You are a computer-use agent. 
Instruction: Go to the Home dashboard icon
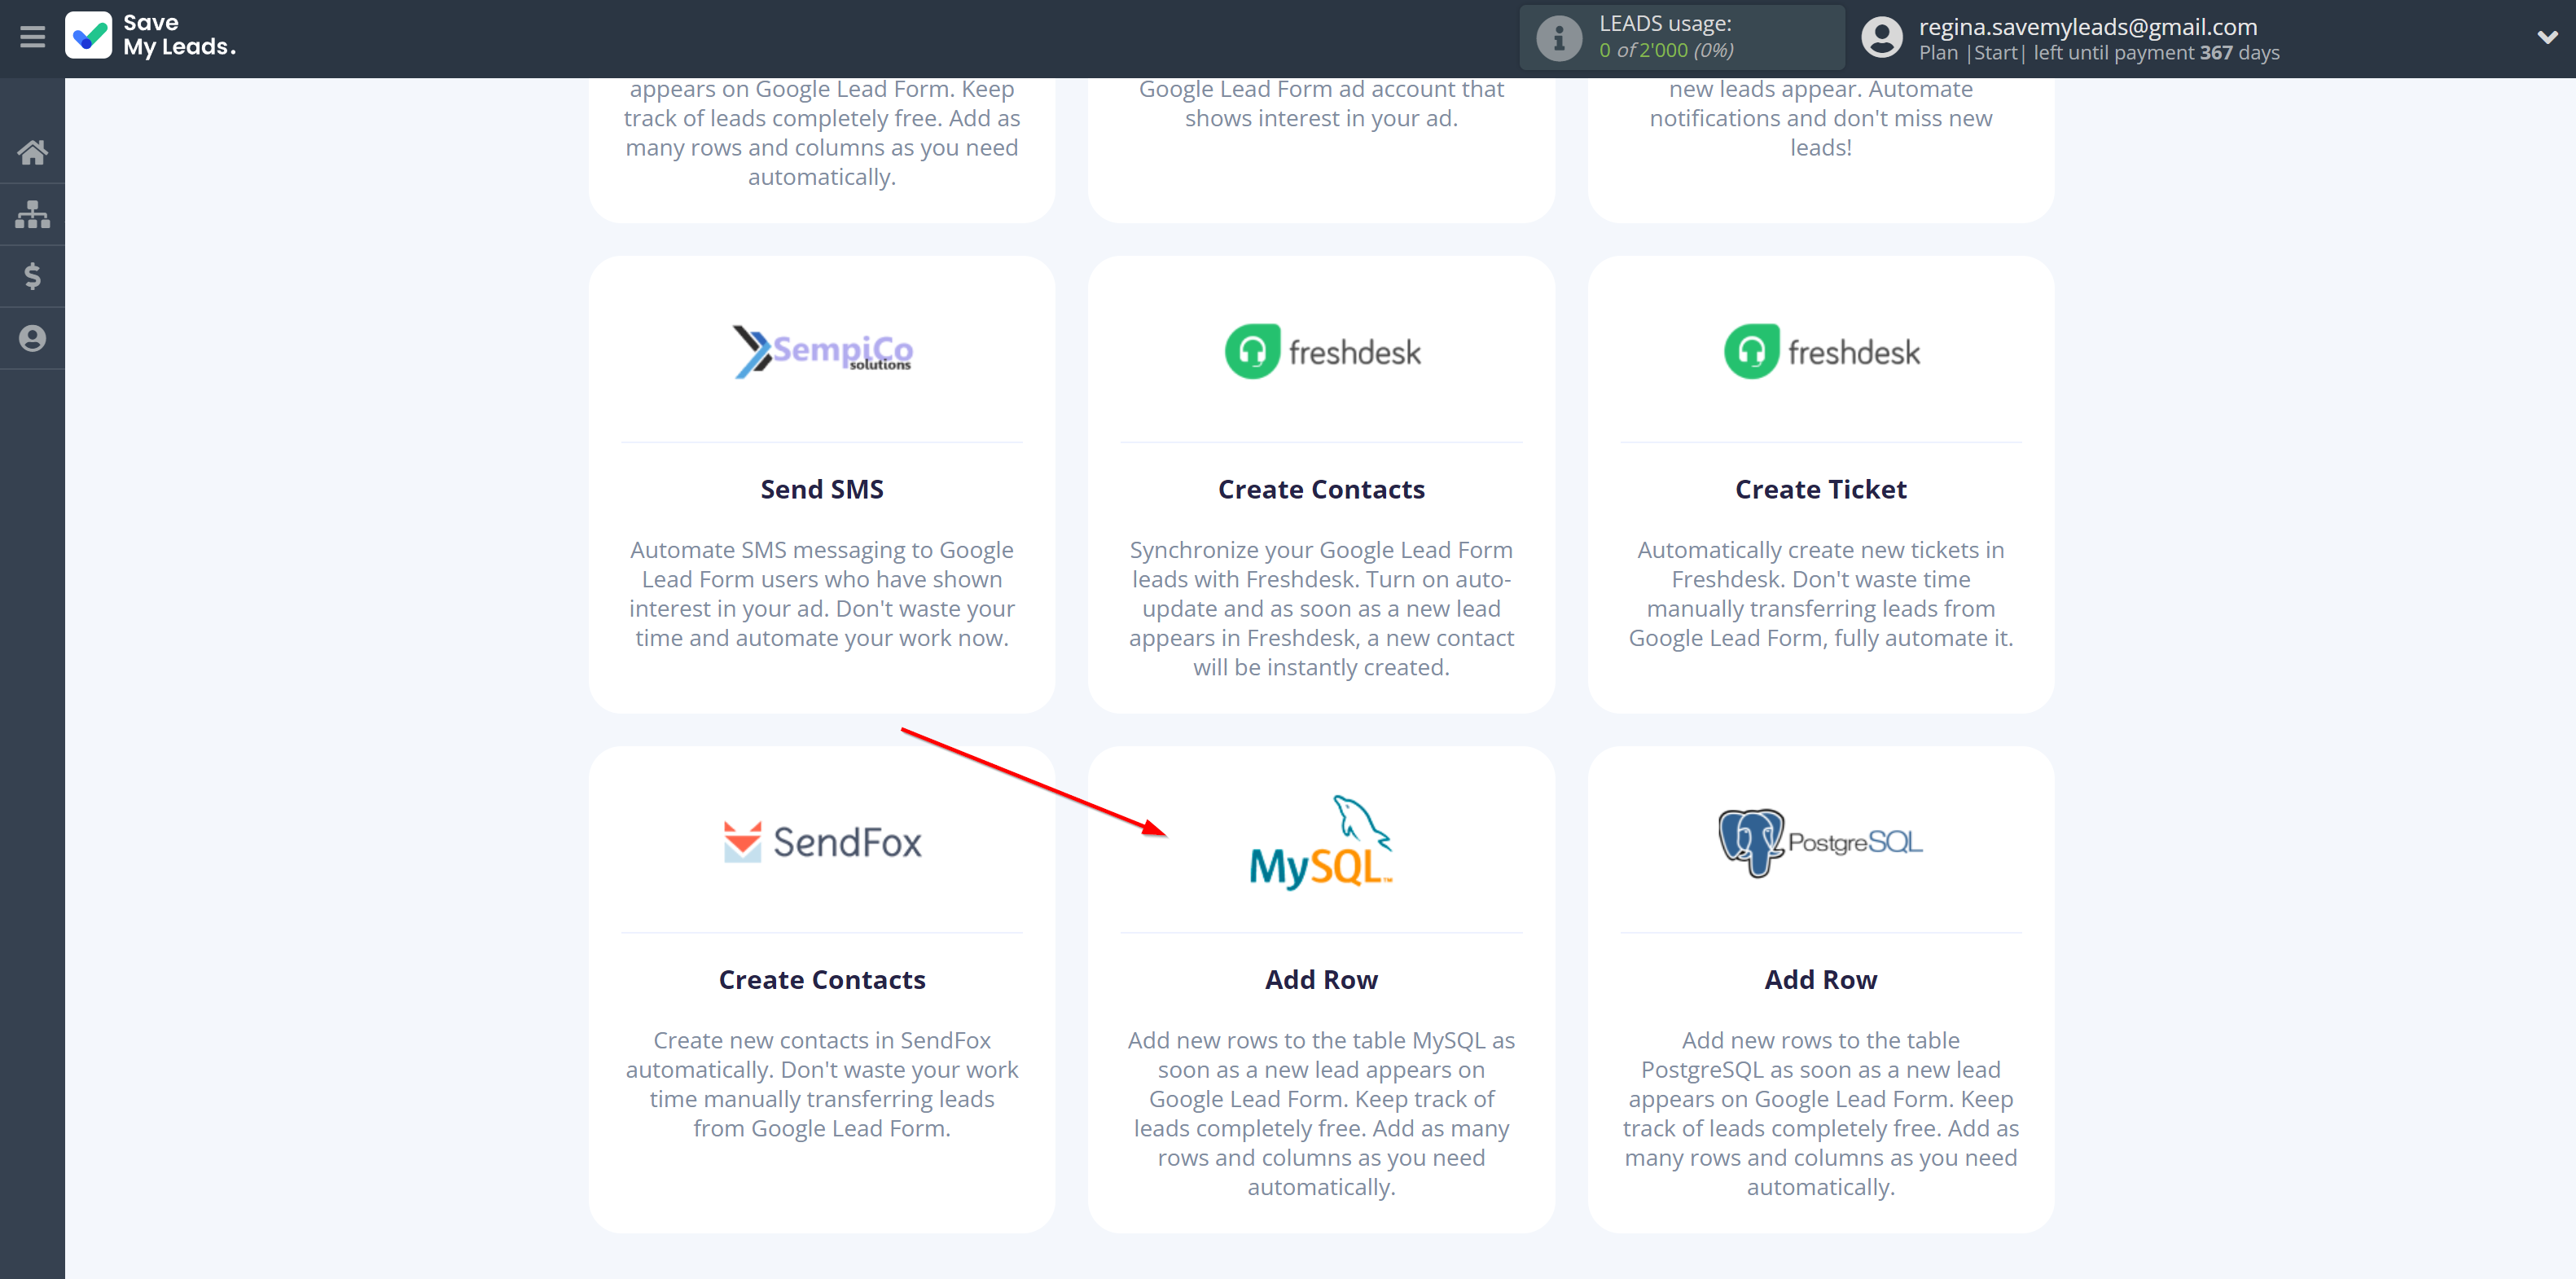(32, 152)
